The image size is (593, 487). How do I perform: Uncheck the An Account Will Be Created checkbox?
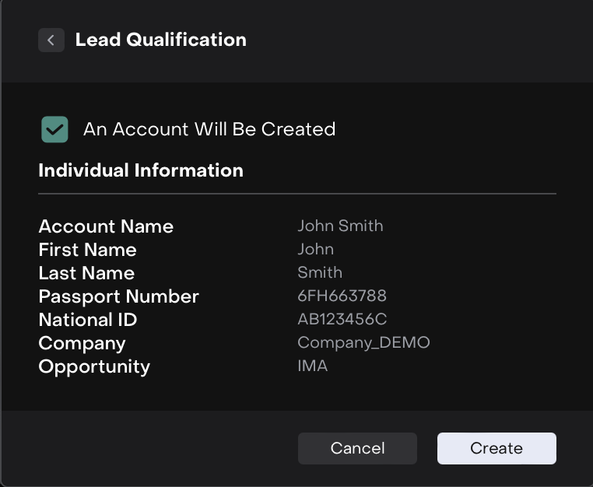click(55, 129)
